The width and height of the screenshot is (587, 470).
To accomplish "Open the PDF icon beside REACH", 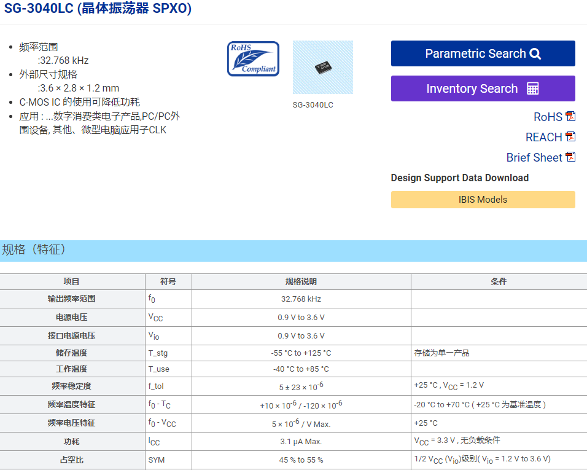I will pos(570,136).
